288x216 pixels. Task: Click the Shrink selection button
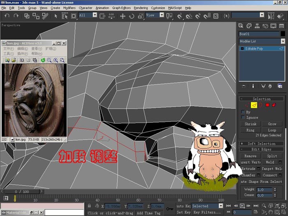point(250,124)
